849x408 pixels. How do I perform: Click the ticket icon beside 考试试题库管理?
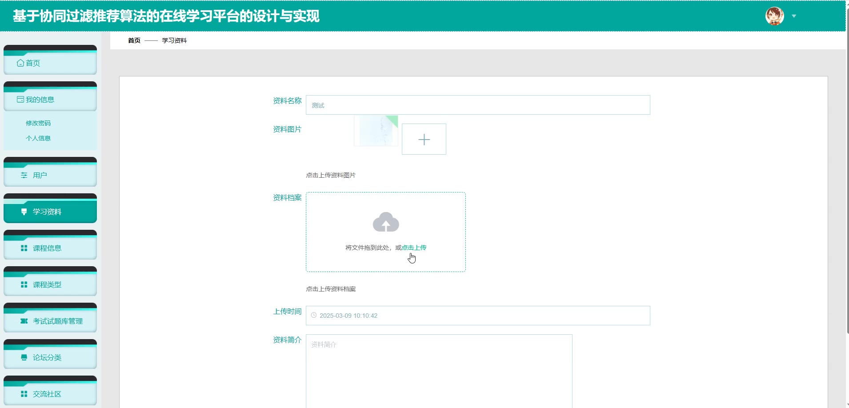(24, 321)
